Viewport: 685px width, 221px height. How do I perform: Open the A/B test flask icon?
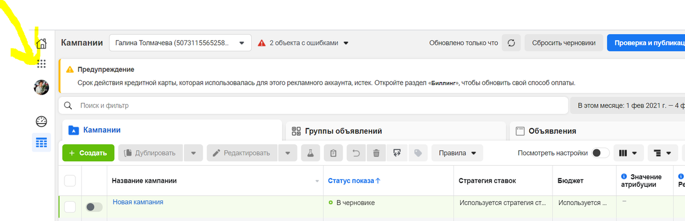pos(311,153)
